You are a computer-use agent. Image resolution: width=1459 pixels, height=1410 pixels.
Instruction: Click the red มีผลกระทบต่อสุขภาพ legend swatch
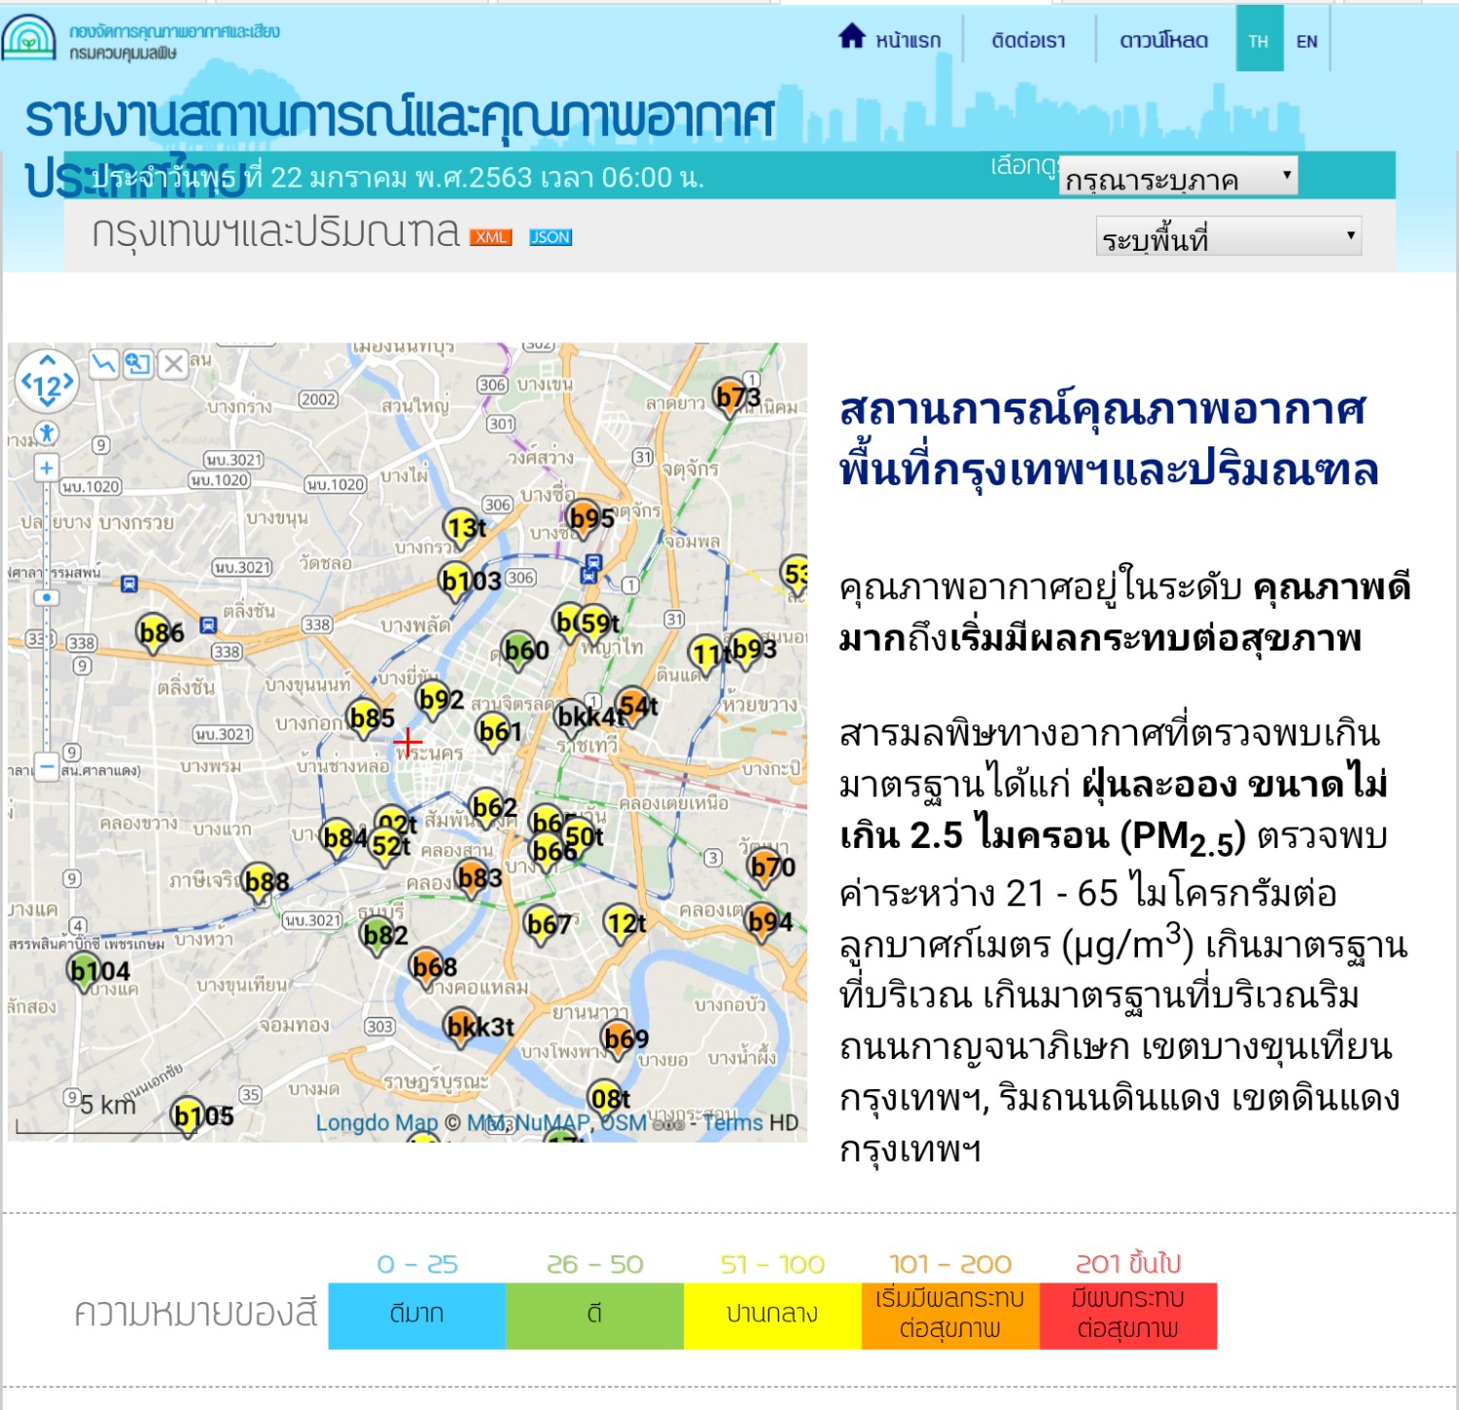[1128, 1315]
